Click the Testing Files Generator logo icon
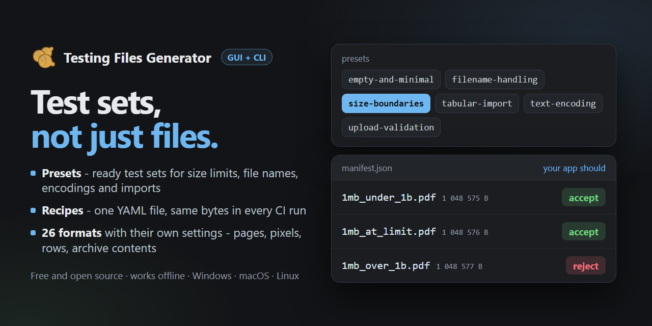 click(44, 58)
